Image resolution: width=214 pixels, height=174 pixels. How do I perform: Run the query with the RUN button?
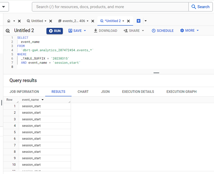tap(54, 31)
